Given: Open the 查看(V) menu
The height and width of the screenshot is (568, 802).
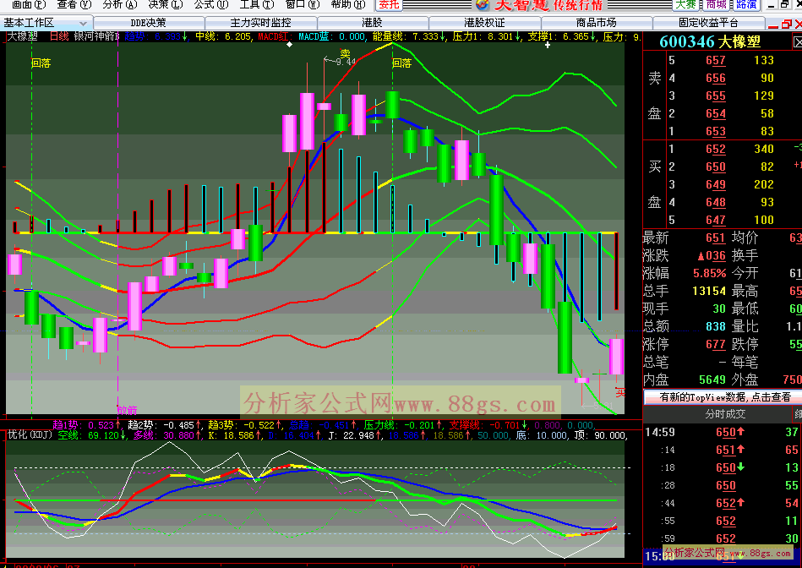Looking at the screenshot, I should click(x=74, y=4).
